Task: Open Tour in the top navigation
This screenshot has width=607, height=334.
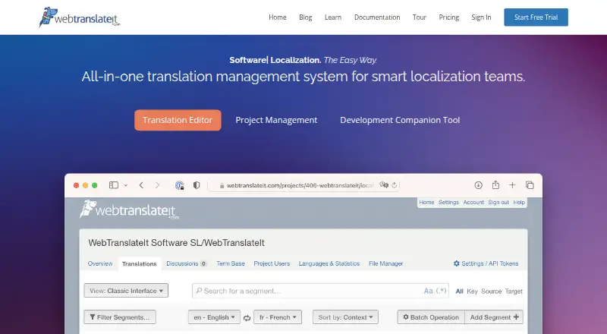Action: pyautogui.click(x=420, y=17)
